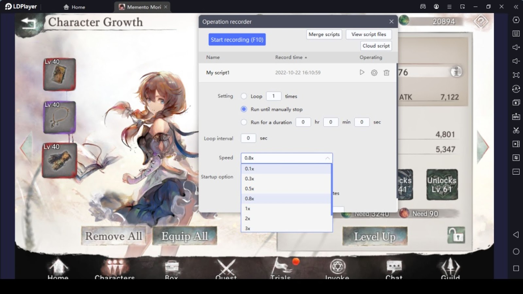Click the Loop interval seconds field

(248, 138)
